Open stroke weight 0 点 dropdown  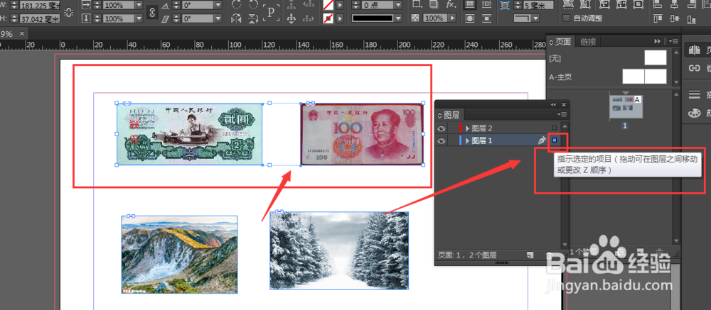pyautogui.click(x=398, y=5)
